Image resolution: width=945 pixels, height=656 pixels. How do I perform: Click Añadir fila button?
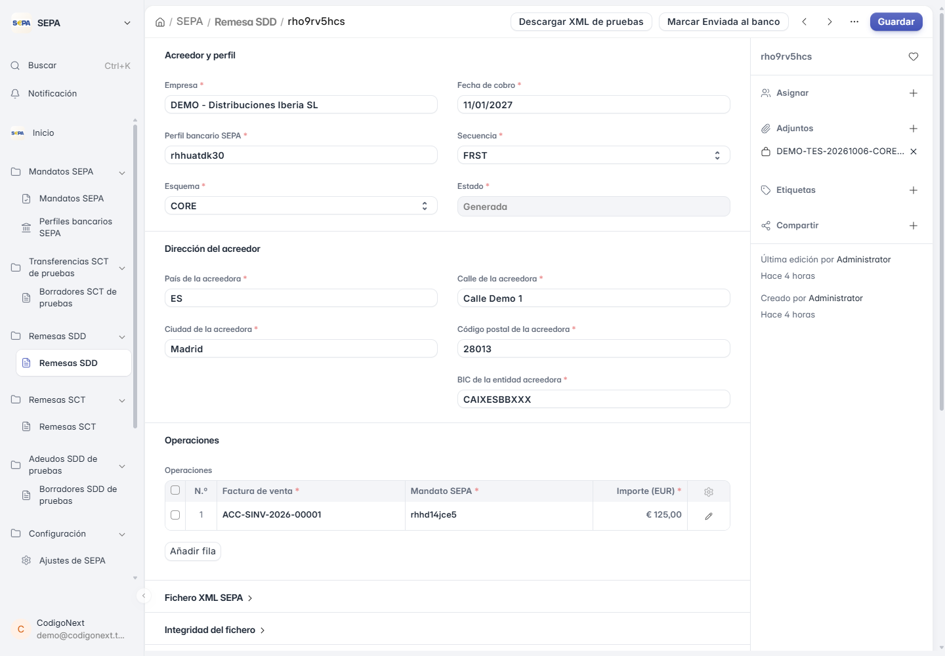(x=193, y=551)
